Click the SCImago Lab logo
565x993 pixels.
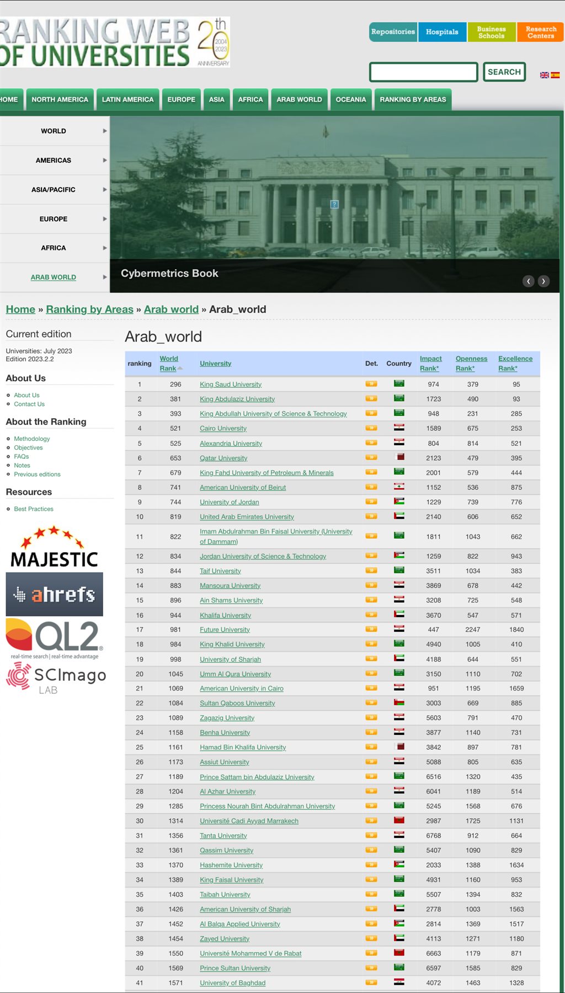click(56, 677)
